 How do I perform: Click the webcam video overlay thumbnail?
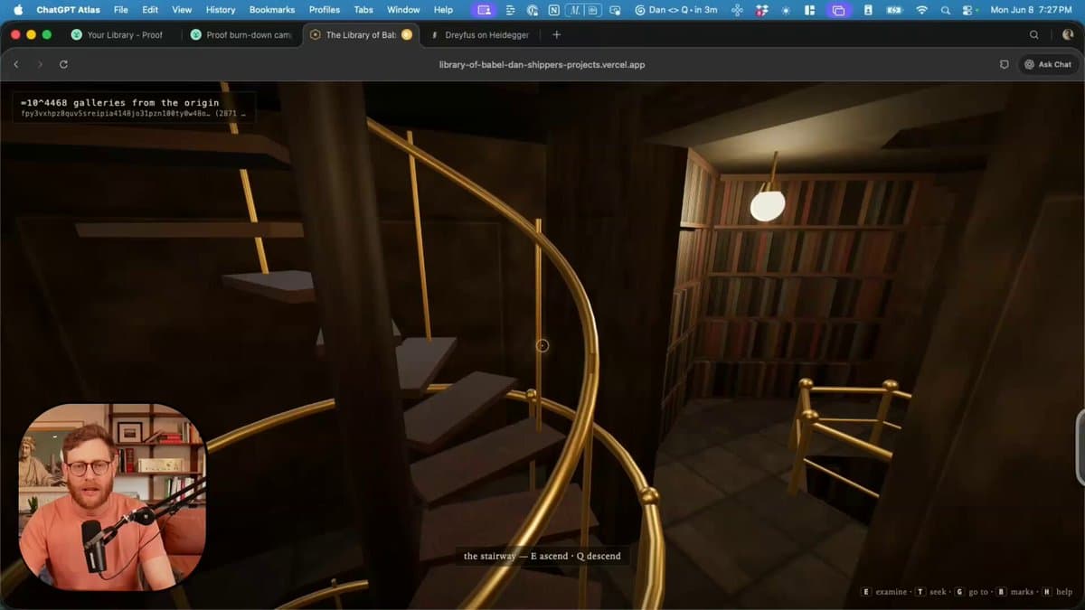click(x=112, y=497)
